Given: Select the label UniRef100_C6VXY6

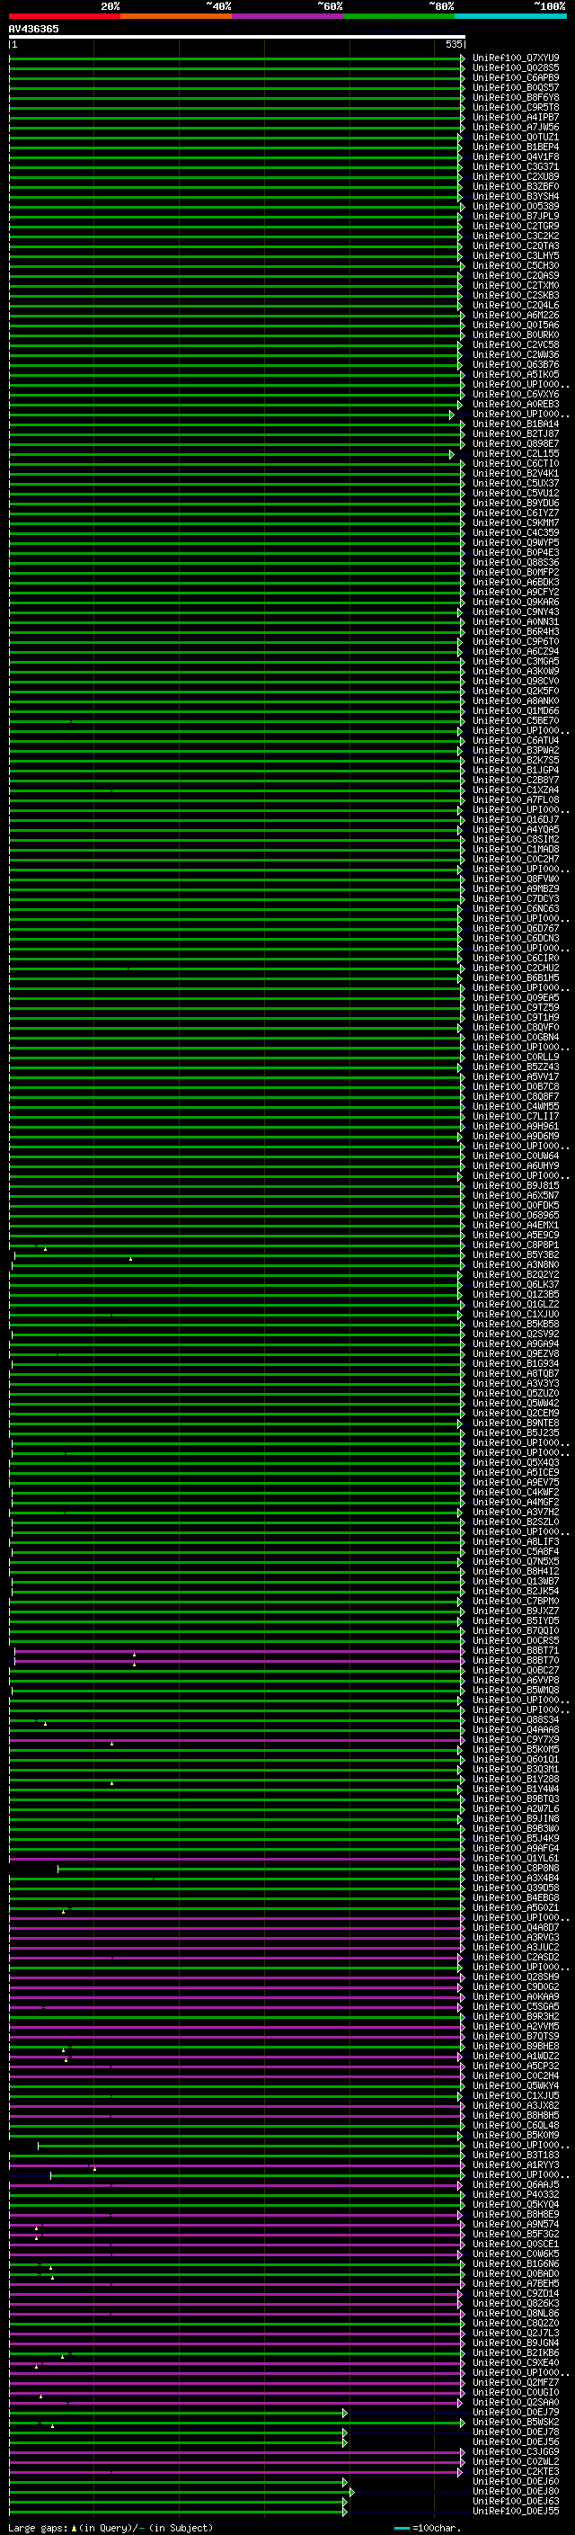Looking at the screenshot, I should (x=516, y=395).
